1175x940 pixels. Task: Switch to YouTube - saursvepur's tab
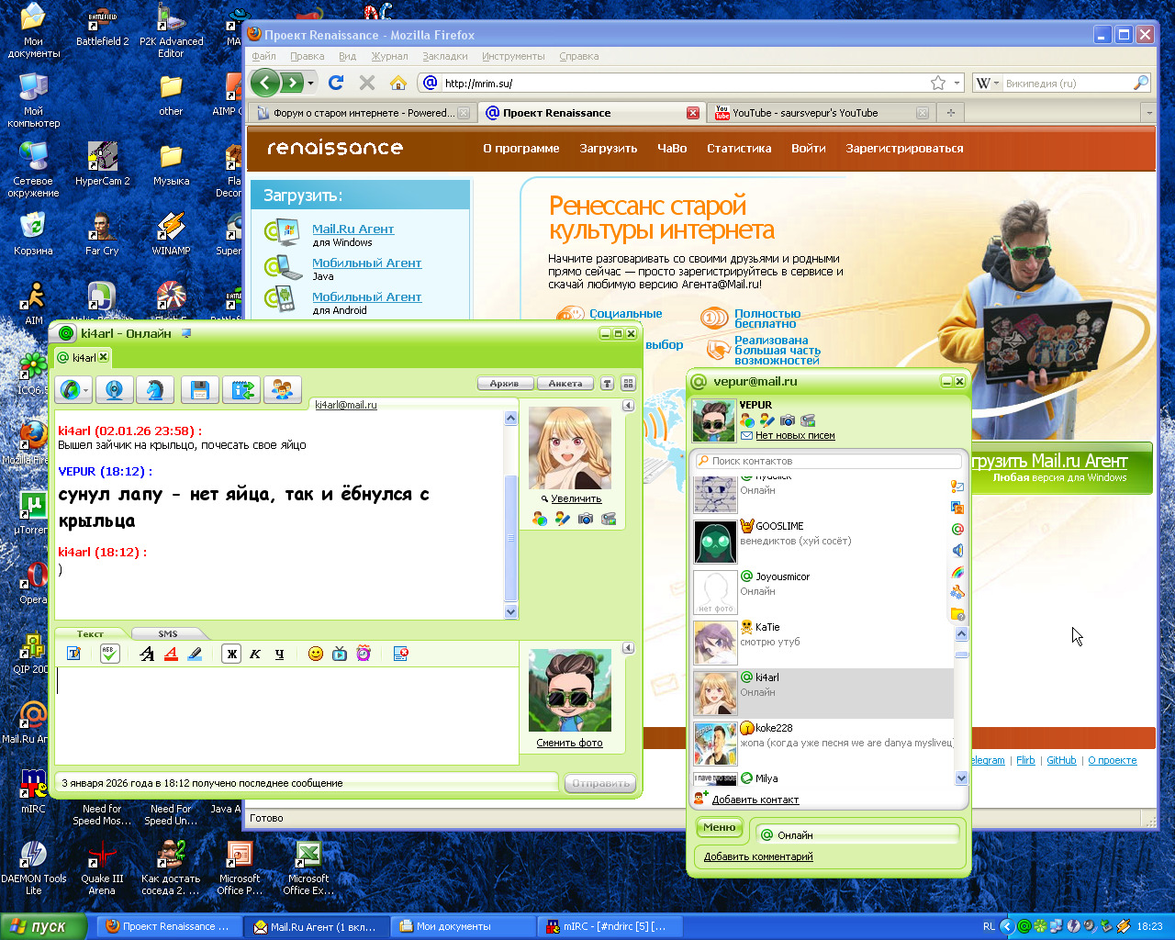822,113
